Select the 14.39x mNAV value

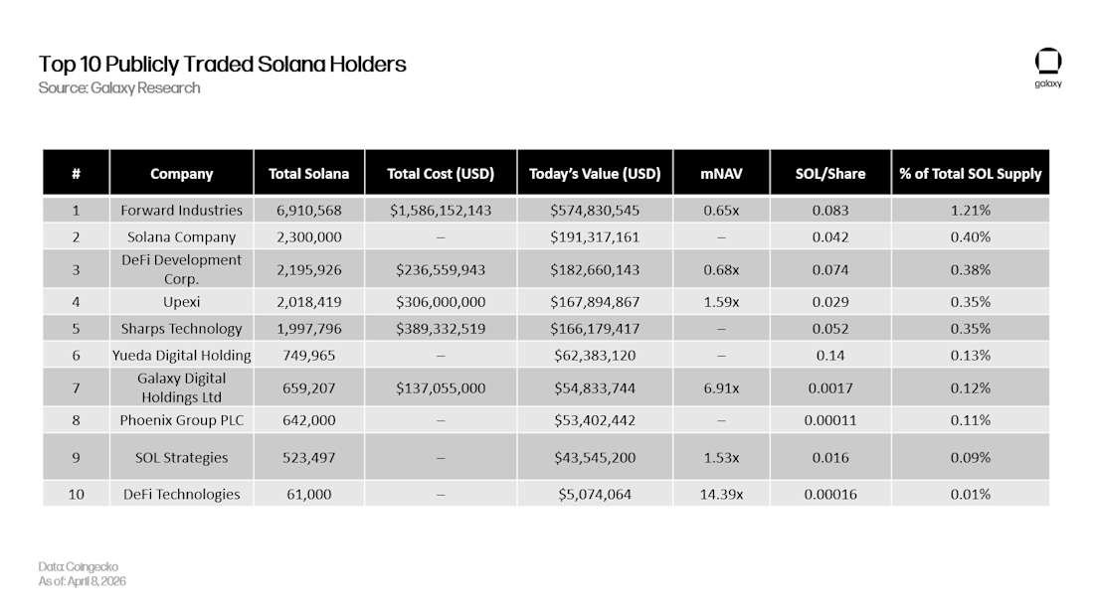721,494
